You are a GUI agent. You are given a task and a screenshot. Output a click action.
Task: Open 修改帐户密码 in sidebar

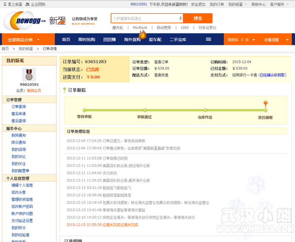pyautogui.click(x=22, y=207)
